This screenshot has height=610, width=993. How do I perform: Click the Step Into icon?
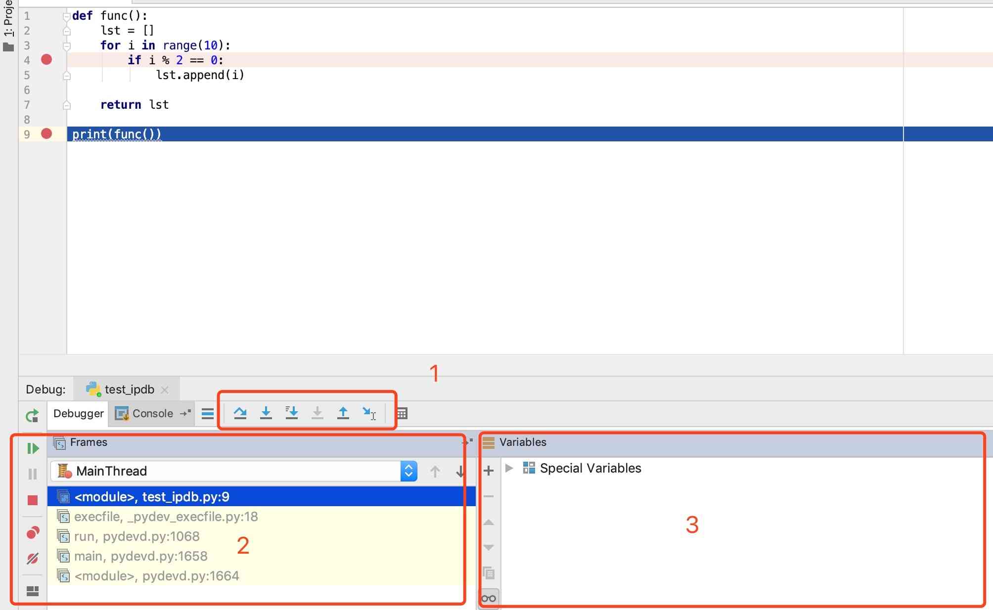(x=266, y=413)
